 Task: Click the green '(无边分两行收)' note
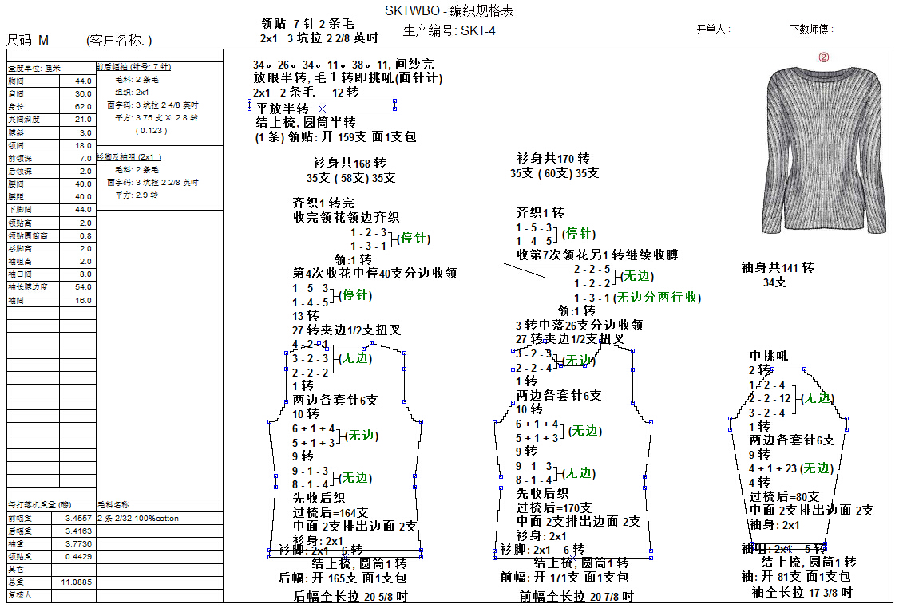pos(657,298)
